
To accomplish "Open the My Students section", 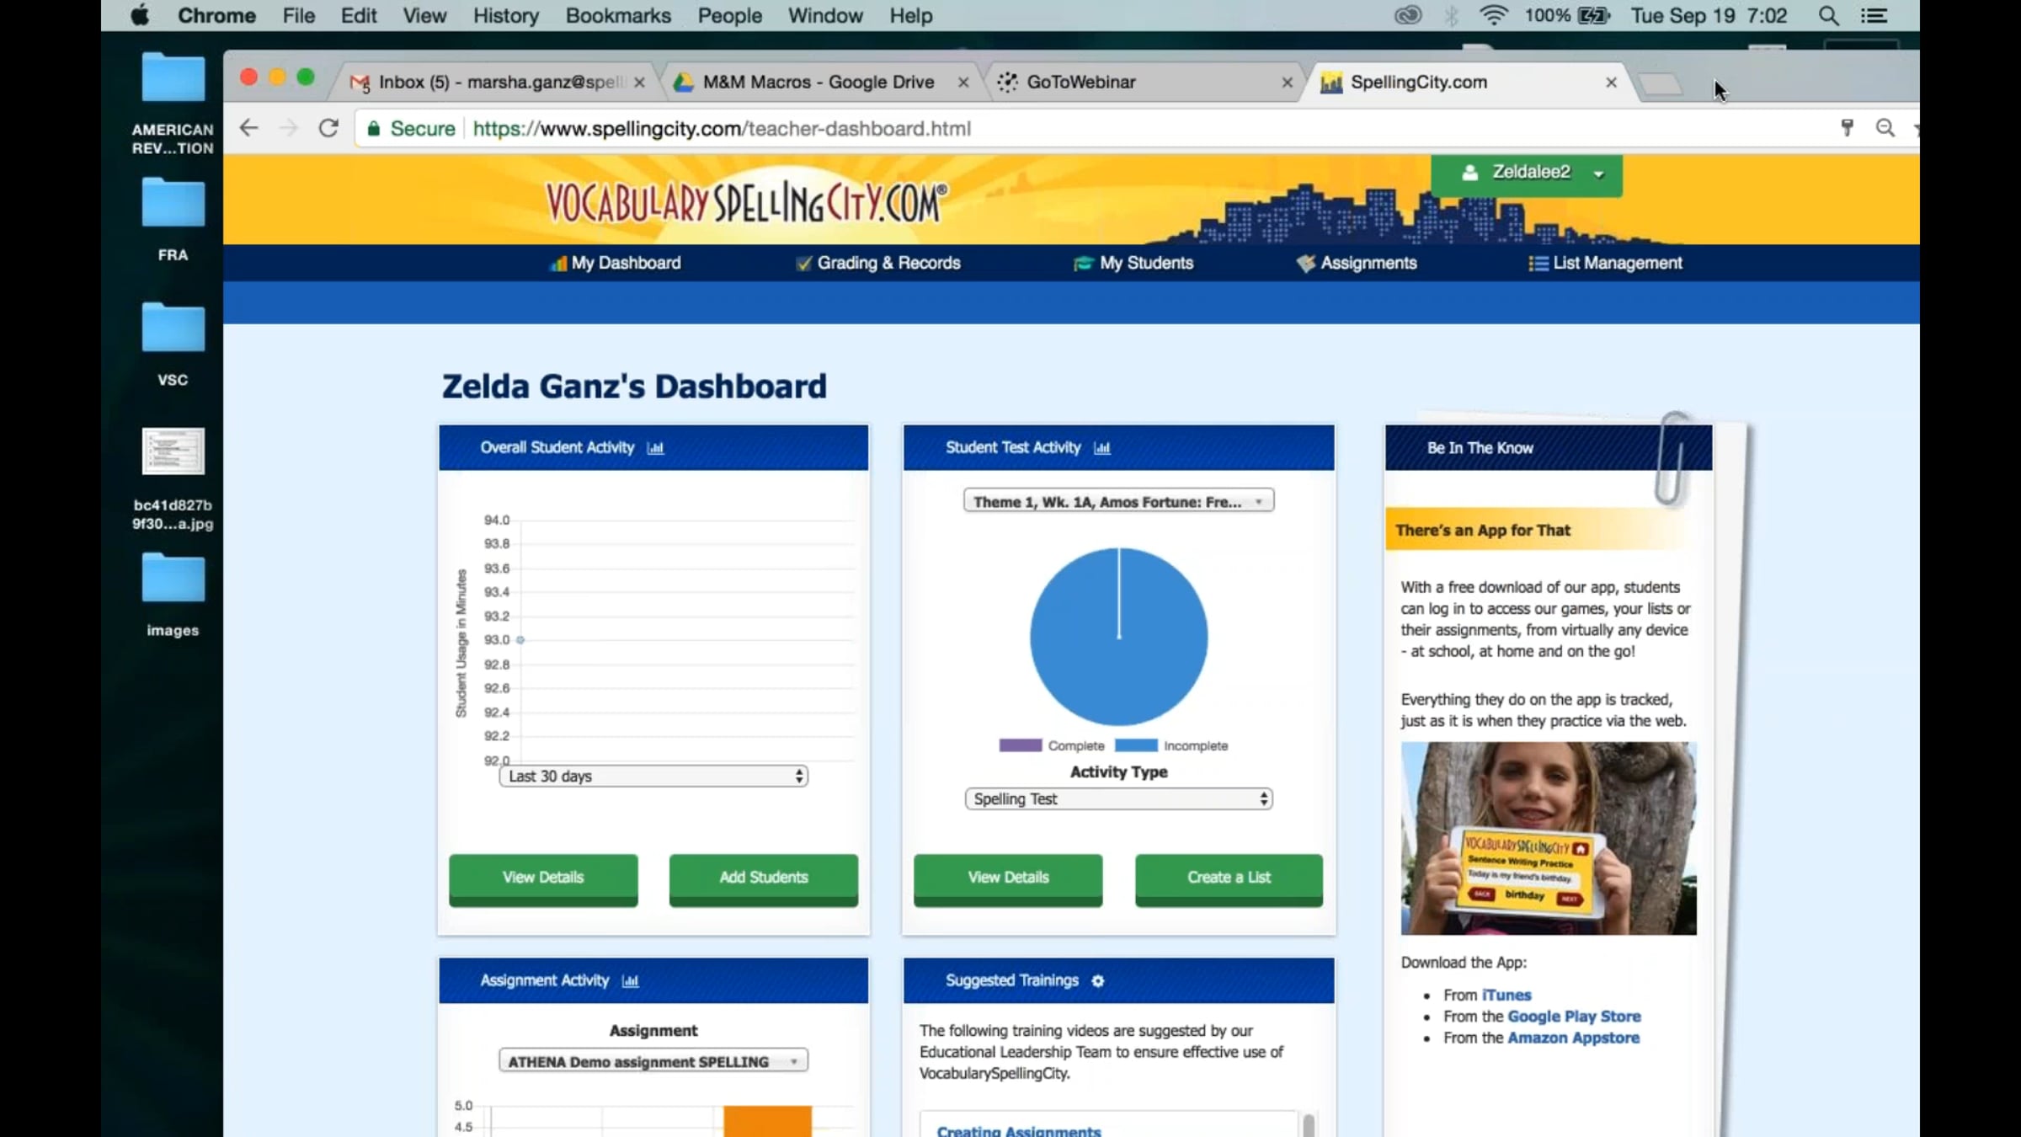I will [1133, 263].
